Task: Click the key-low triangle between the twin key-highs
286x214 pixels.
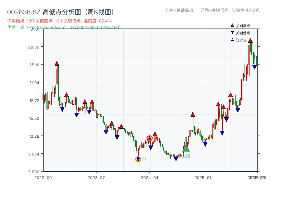Action: coord(89,112)
